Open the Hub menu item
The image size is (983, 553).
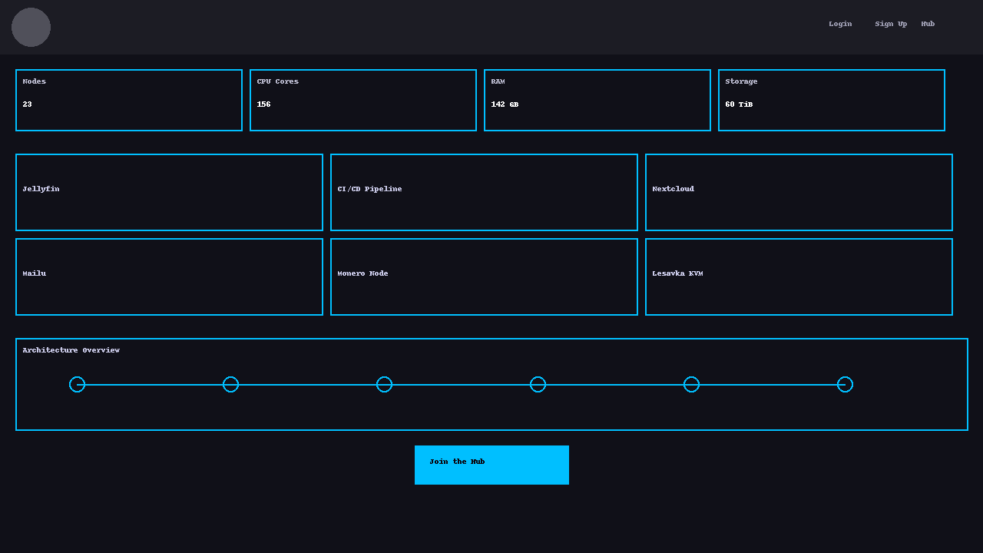tap(928, 24)
